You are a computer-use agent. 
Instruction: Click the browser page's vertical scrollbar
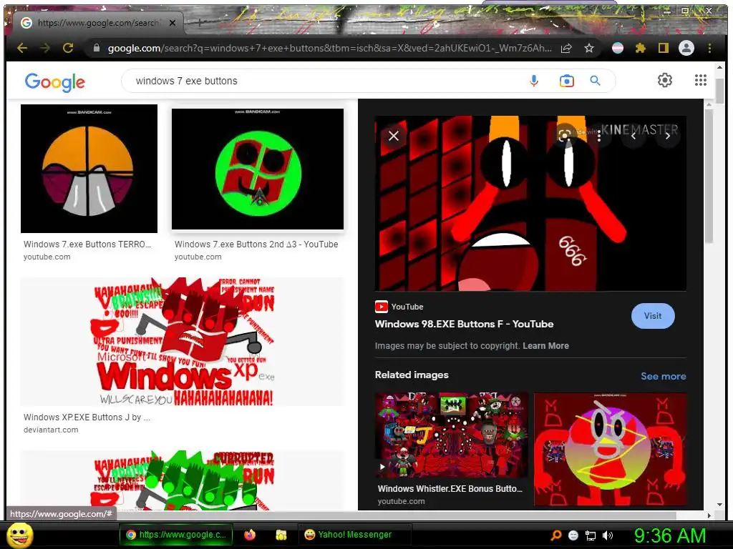click(719, 91)
